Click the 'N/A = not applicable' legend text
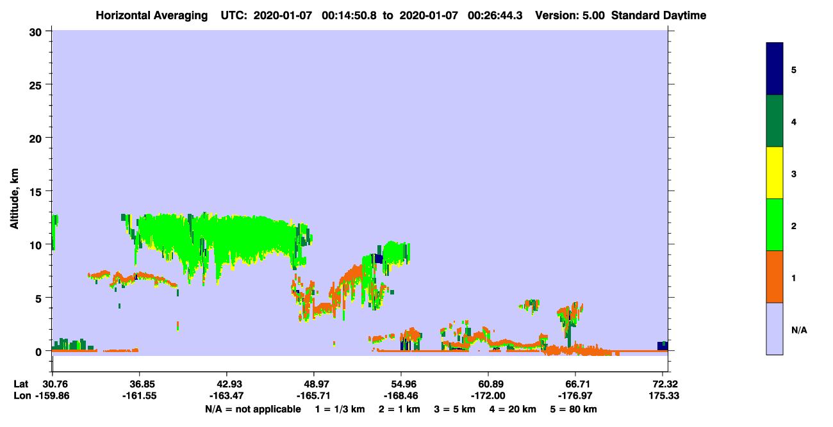The width and height of the screenshot is (833, 427). 252,409
